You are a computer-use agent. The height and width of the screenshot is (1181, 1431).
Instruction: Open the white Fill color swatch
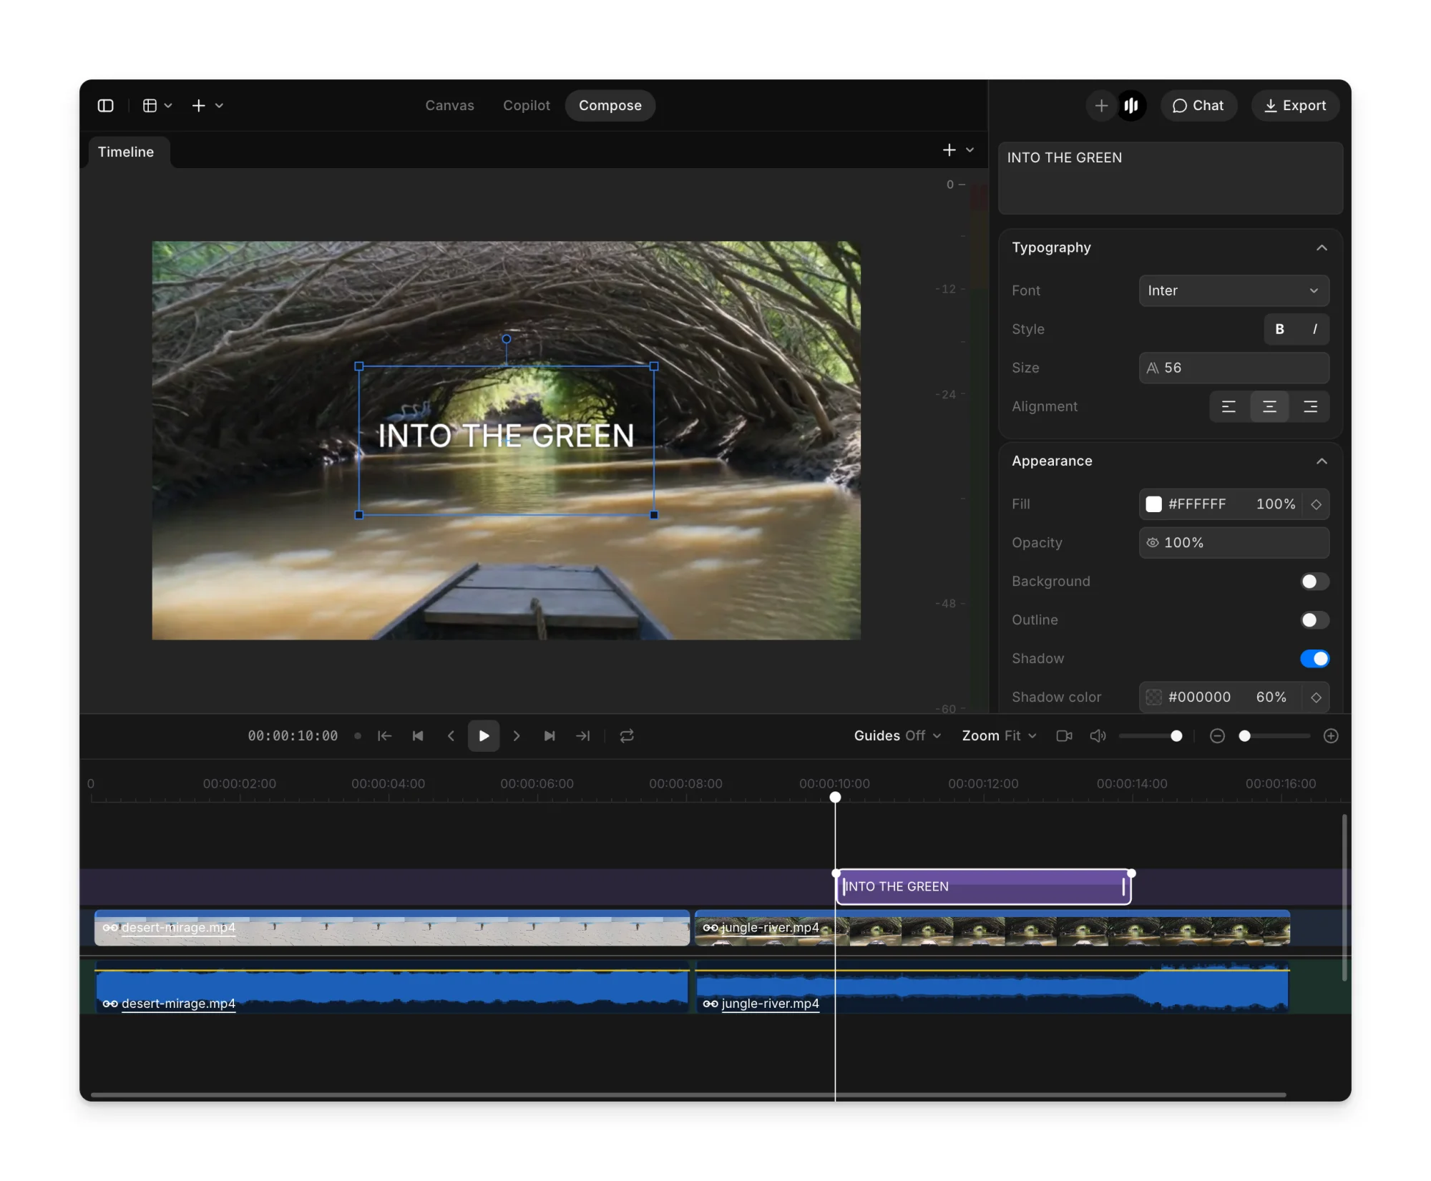(1153, 504)
